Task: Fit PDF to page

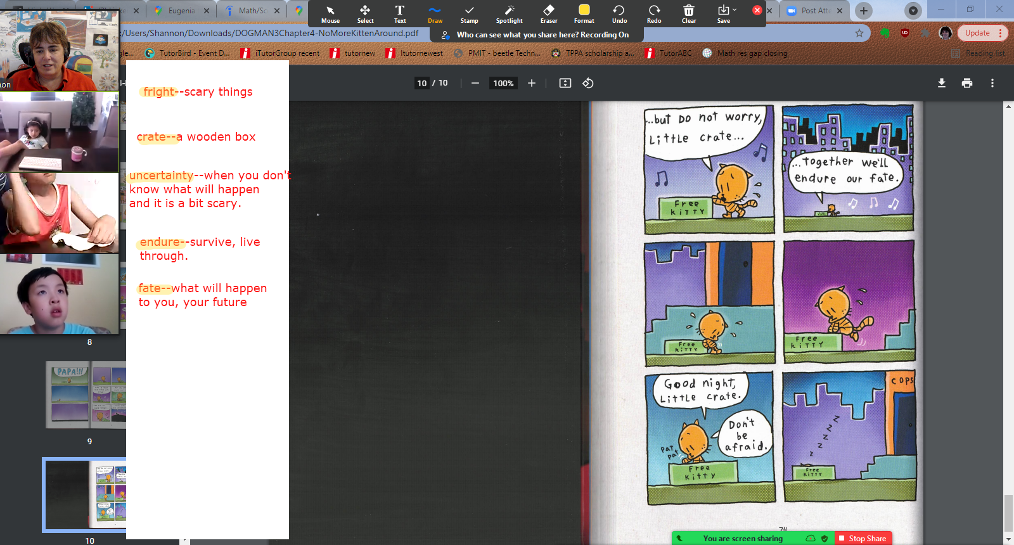Action: [x=565, y=83]
